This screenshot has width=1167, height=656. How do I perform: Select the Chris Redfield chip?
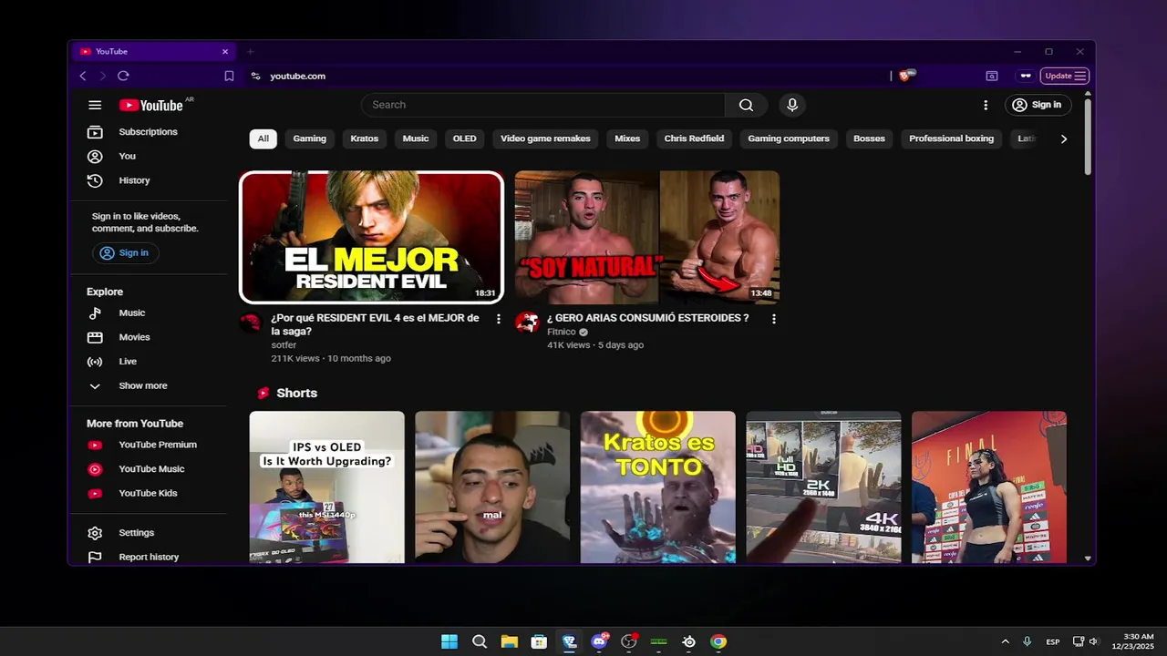tap(694, 138)
